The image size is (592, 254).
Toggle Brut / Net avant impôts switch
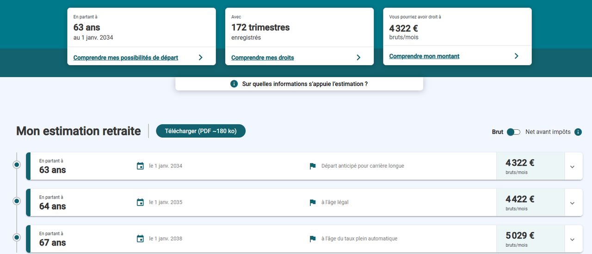(x=513, y=132)
